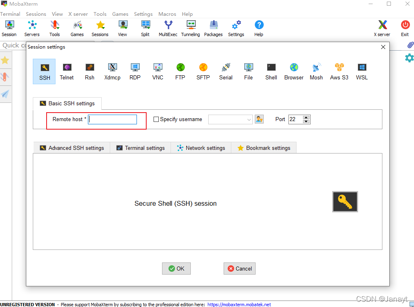This screenshot has height=307, width=414.
Task: Open the Sessions star toolbar button
Action: [x=100, y=28]
